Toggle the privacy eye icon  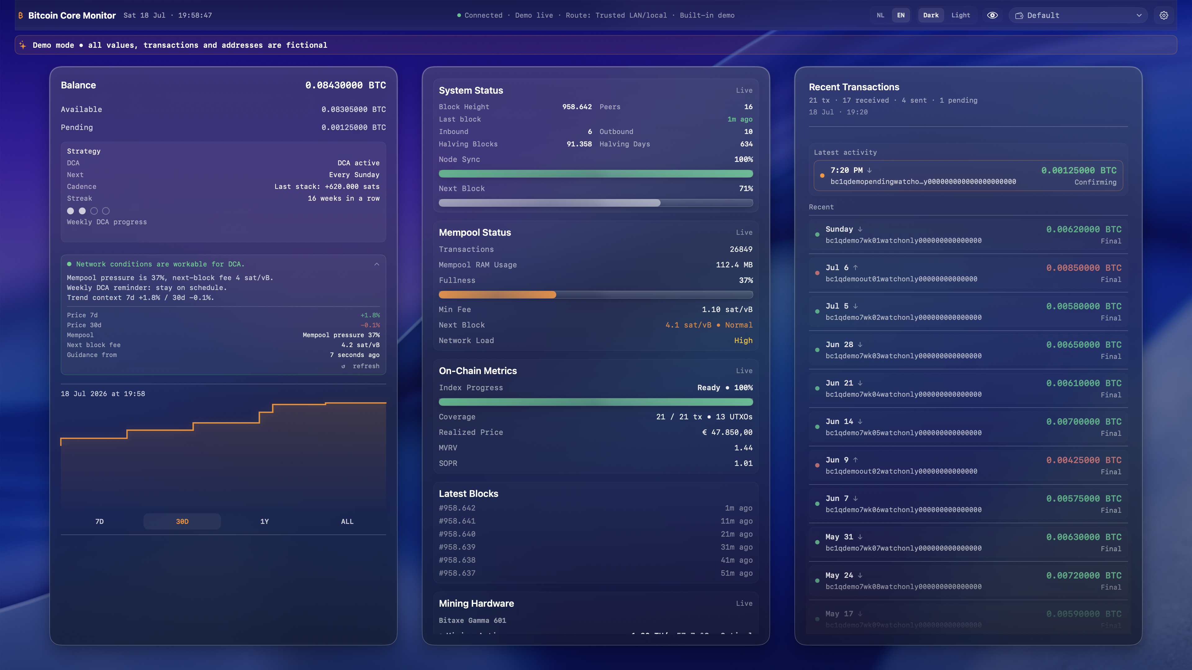click(x=992, y=15)
